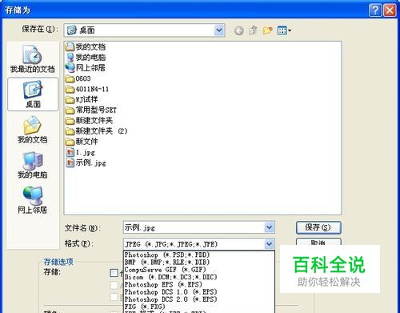The height and width of the screenshot is (313, 400).
Task: Select 桌面 in the places sidebar
Action: (x=33, y=94)
